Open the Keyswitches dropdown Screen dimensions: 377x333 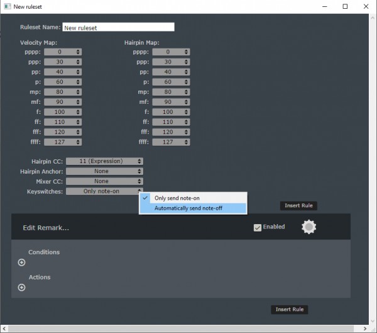coord(104,191)
